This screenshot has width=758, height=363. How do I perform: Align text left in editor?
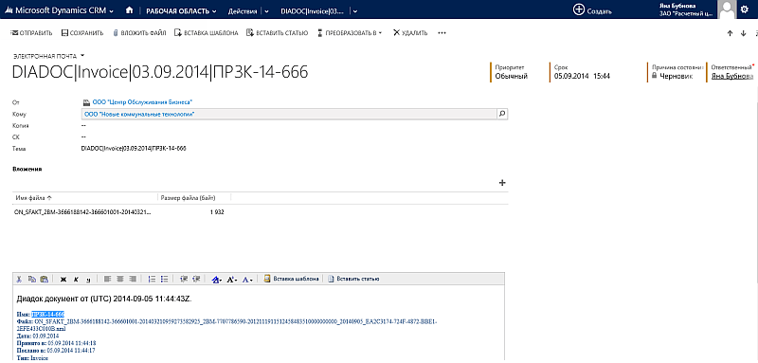[107, 279]
